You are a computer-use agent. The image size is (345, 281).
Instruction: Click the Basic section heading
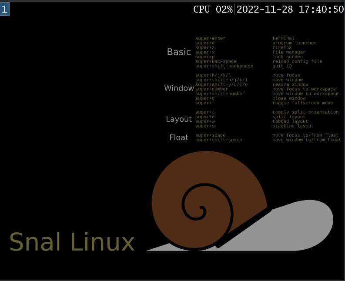(x=179, y=52)
